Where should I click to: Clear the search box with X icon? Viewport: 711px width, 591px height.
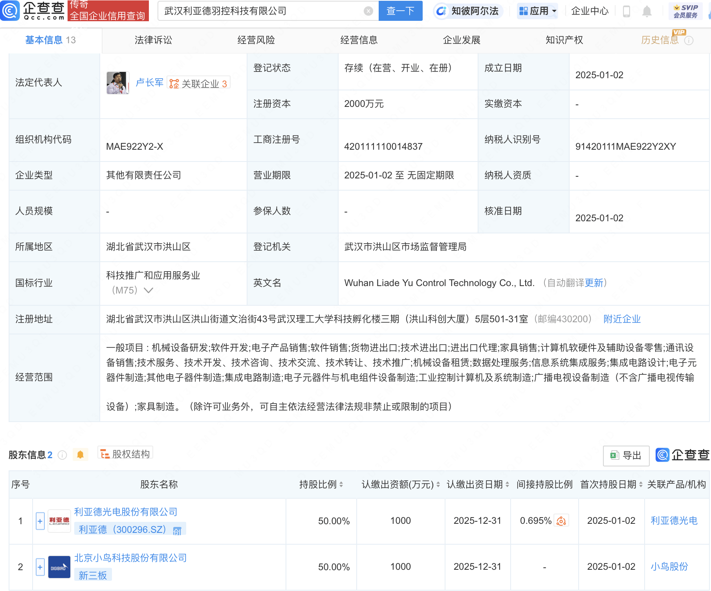(x=368, y=11)
